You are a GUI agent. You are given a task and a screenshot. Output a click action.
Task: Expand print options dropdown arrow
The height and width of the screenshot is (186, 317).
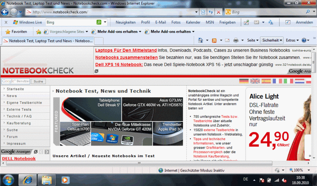pyautogui.click(x=242, y=40)
